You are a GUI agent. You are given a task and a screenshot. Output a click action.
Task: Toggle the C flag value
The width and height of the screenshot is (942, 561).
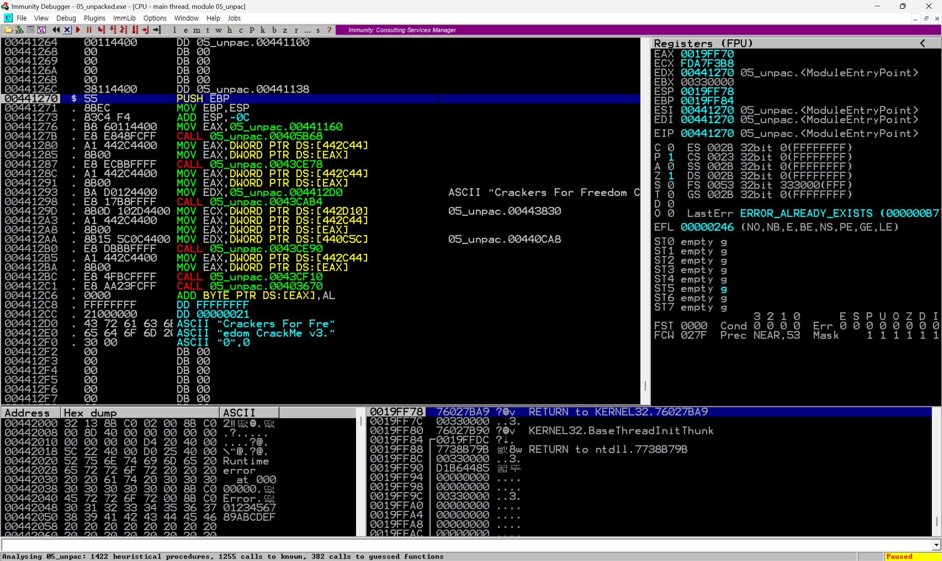click(x=671, y=147)
